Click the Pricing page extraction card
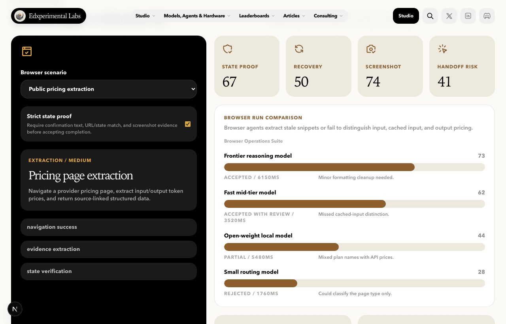Screen dimensions: 506x324 coord(109,180)
